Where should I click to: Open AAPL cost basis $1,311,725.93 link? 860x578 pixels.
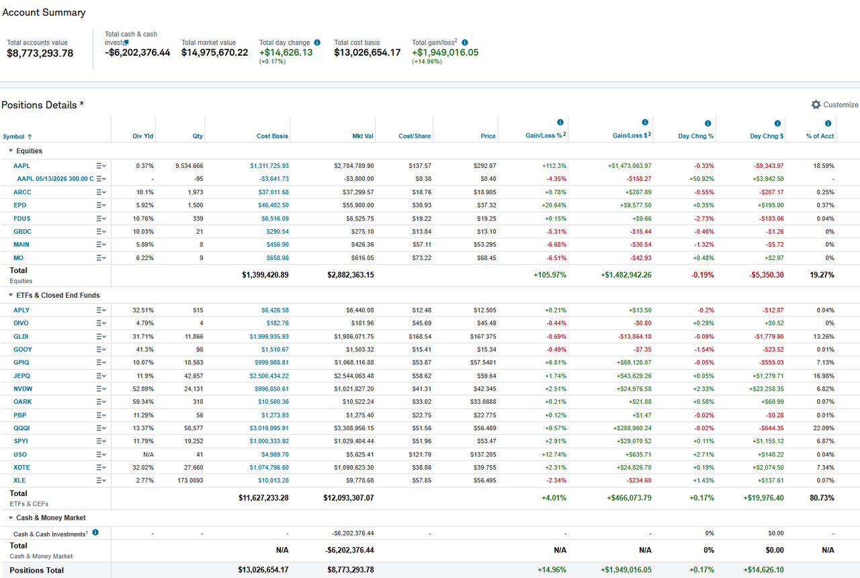(x=269, y=165)
